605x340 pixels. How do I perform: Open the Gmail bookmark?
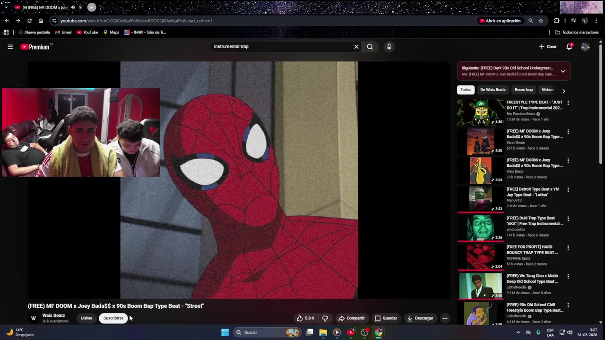(x=63, y=32)
